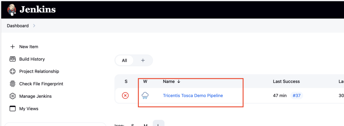
Task: Open build #37 link
Action: coord(297,95)
